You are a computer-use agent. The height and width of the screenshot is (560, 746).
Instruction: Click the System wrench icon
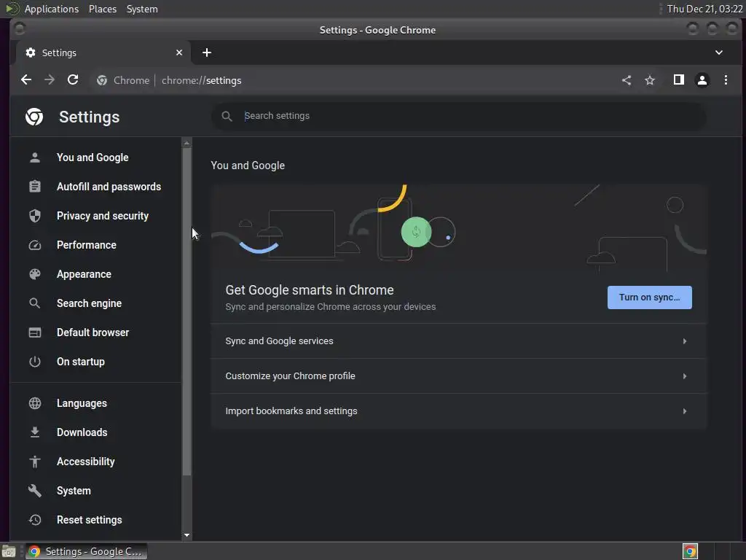tap(35, 491)
